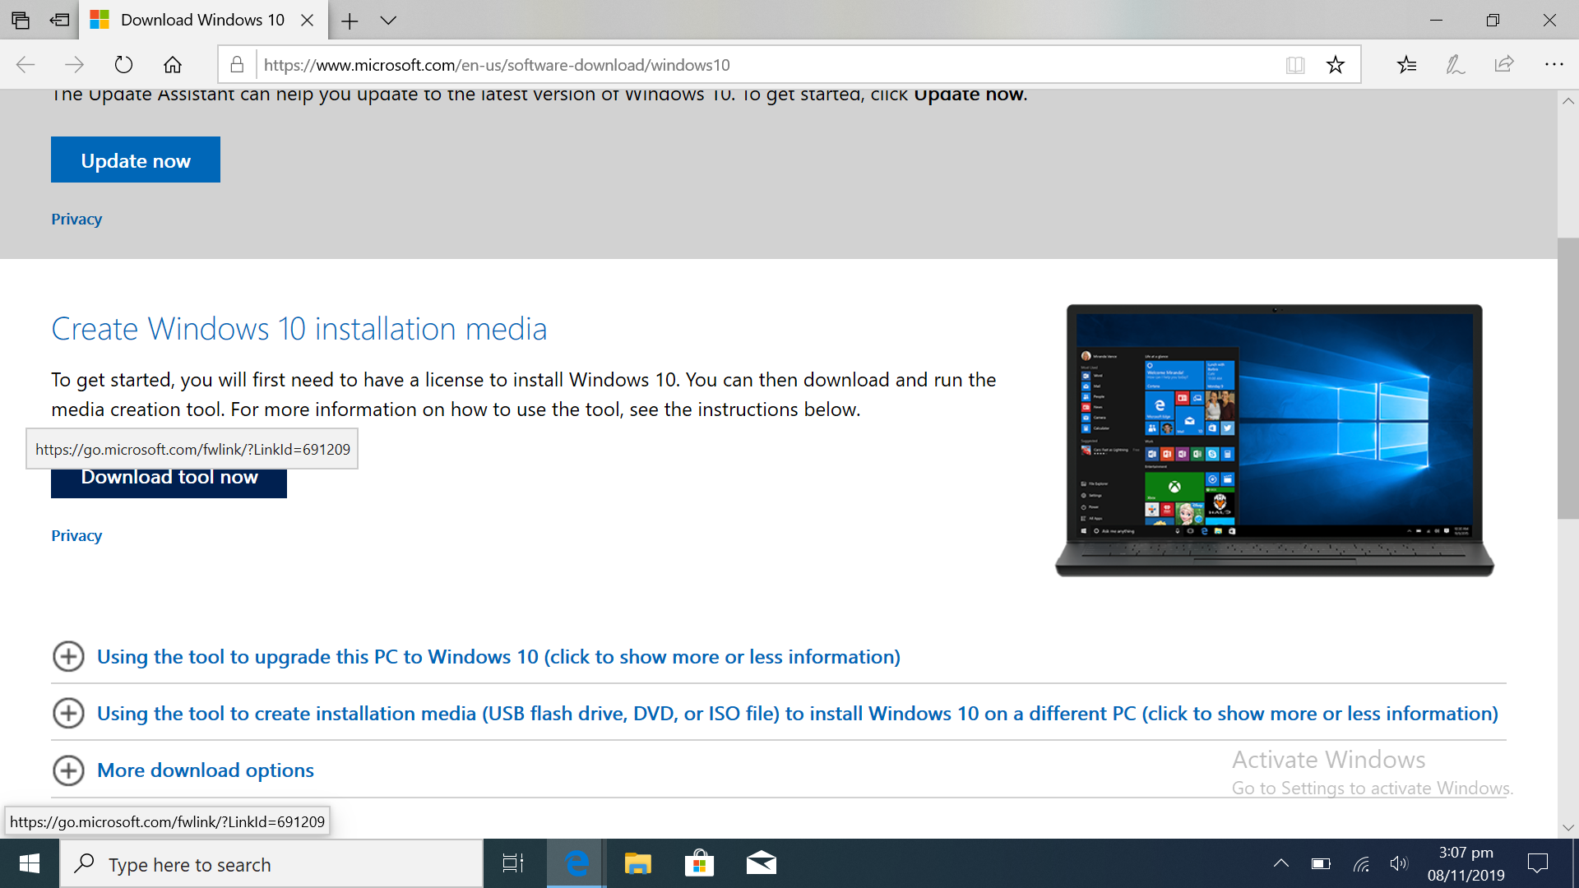This screenshot has height=888, width=1579.
Task: Show hidden system tray icons
Action: [1280, 863]
